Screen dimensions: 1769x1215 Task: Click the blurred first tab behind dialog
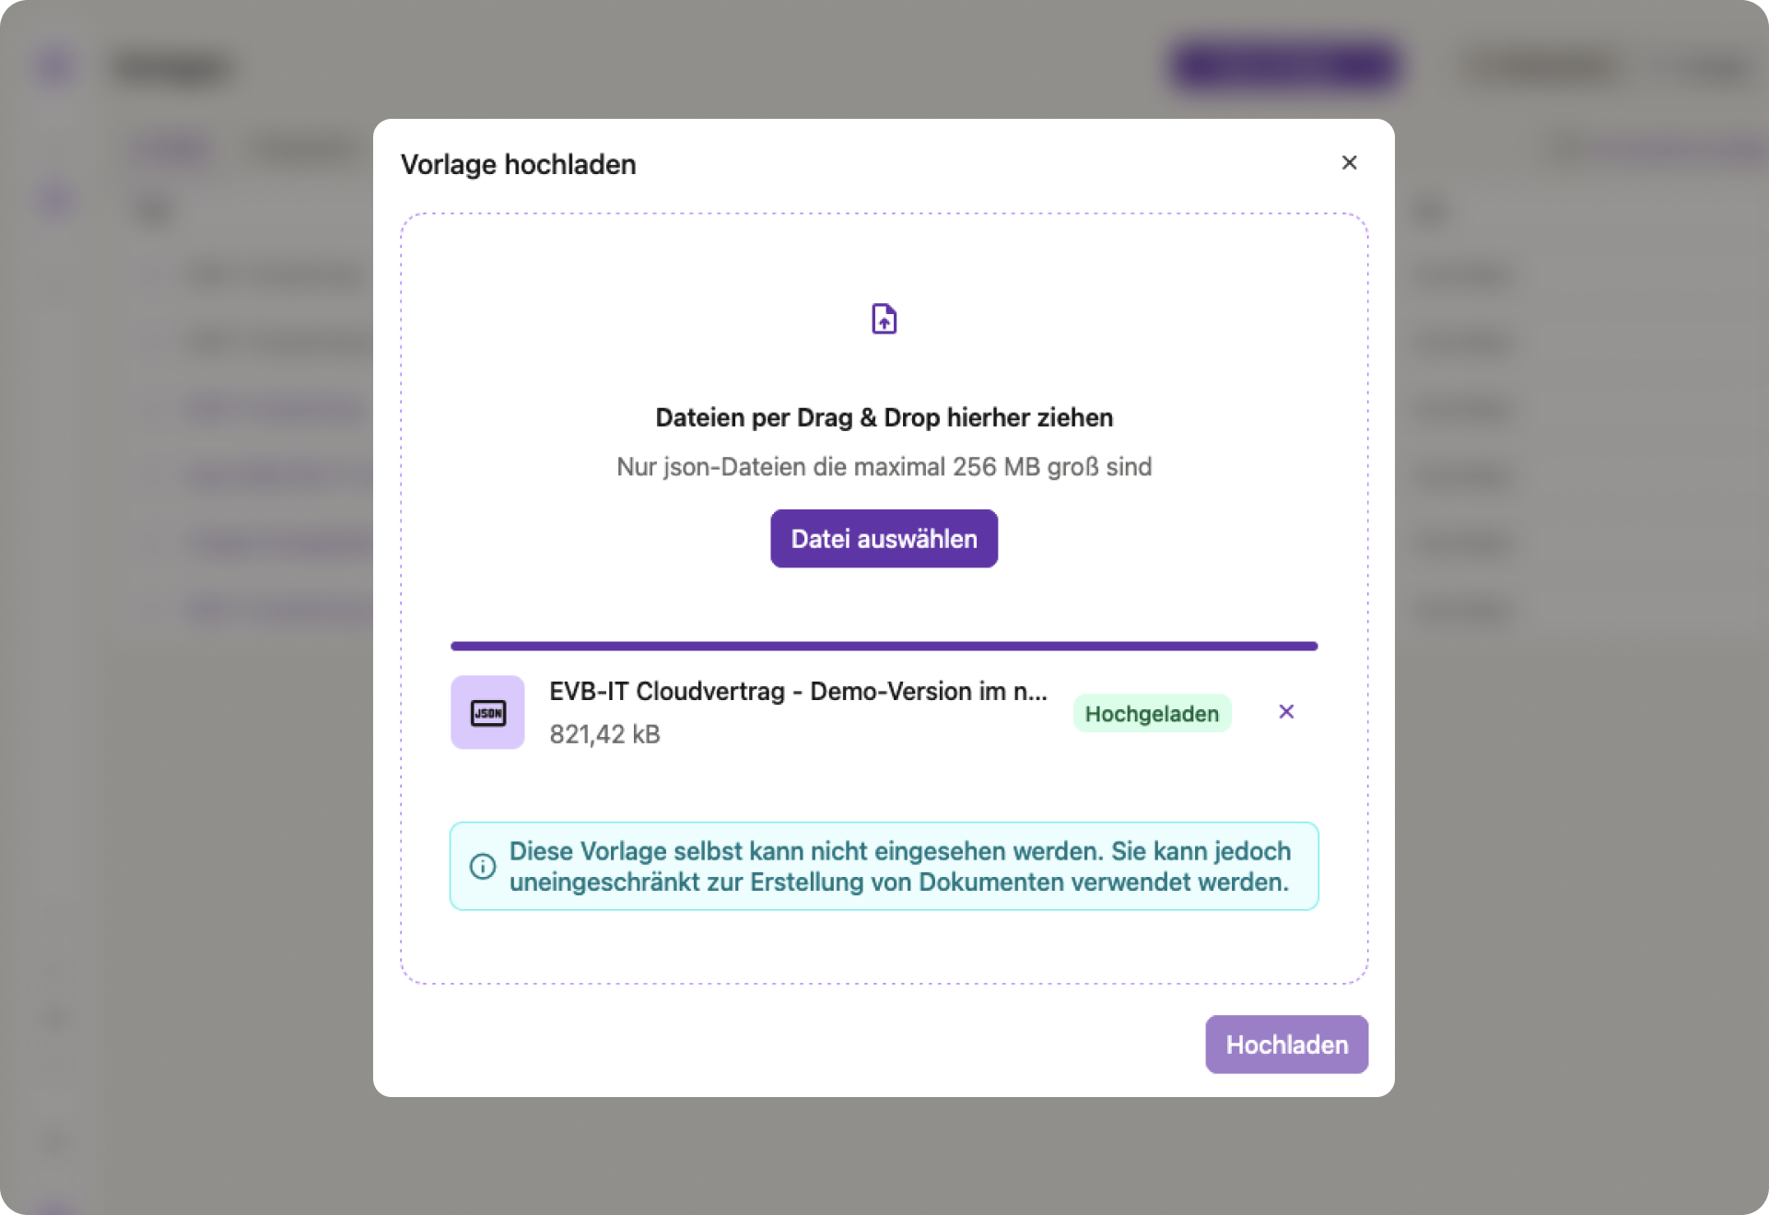tap(173, 149)
